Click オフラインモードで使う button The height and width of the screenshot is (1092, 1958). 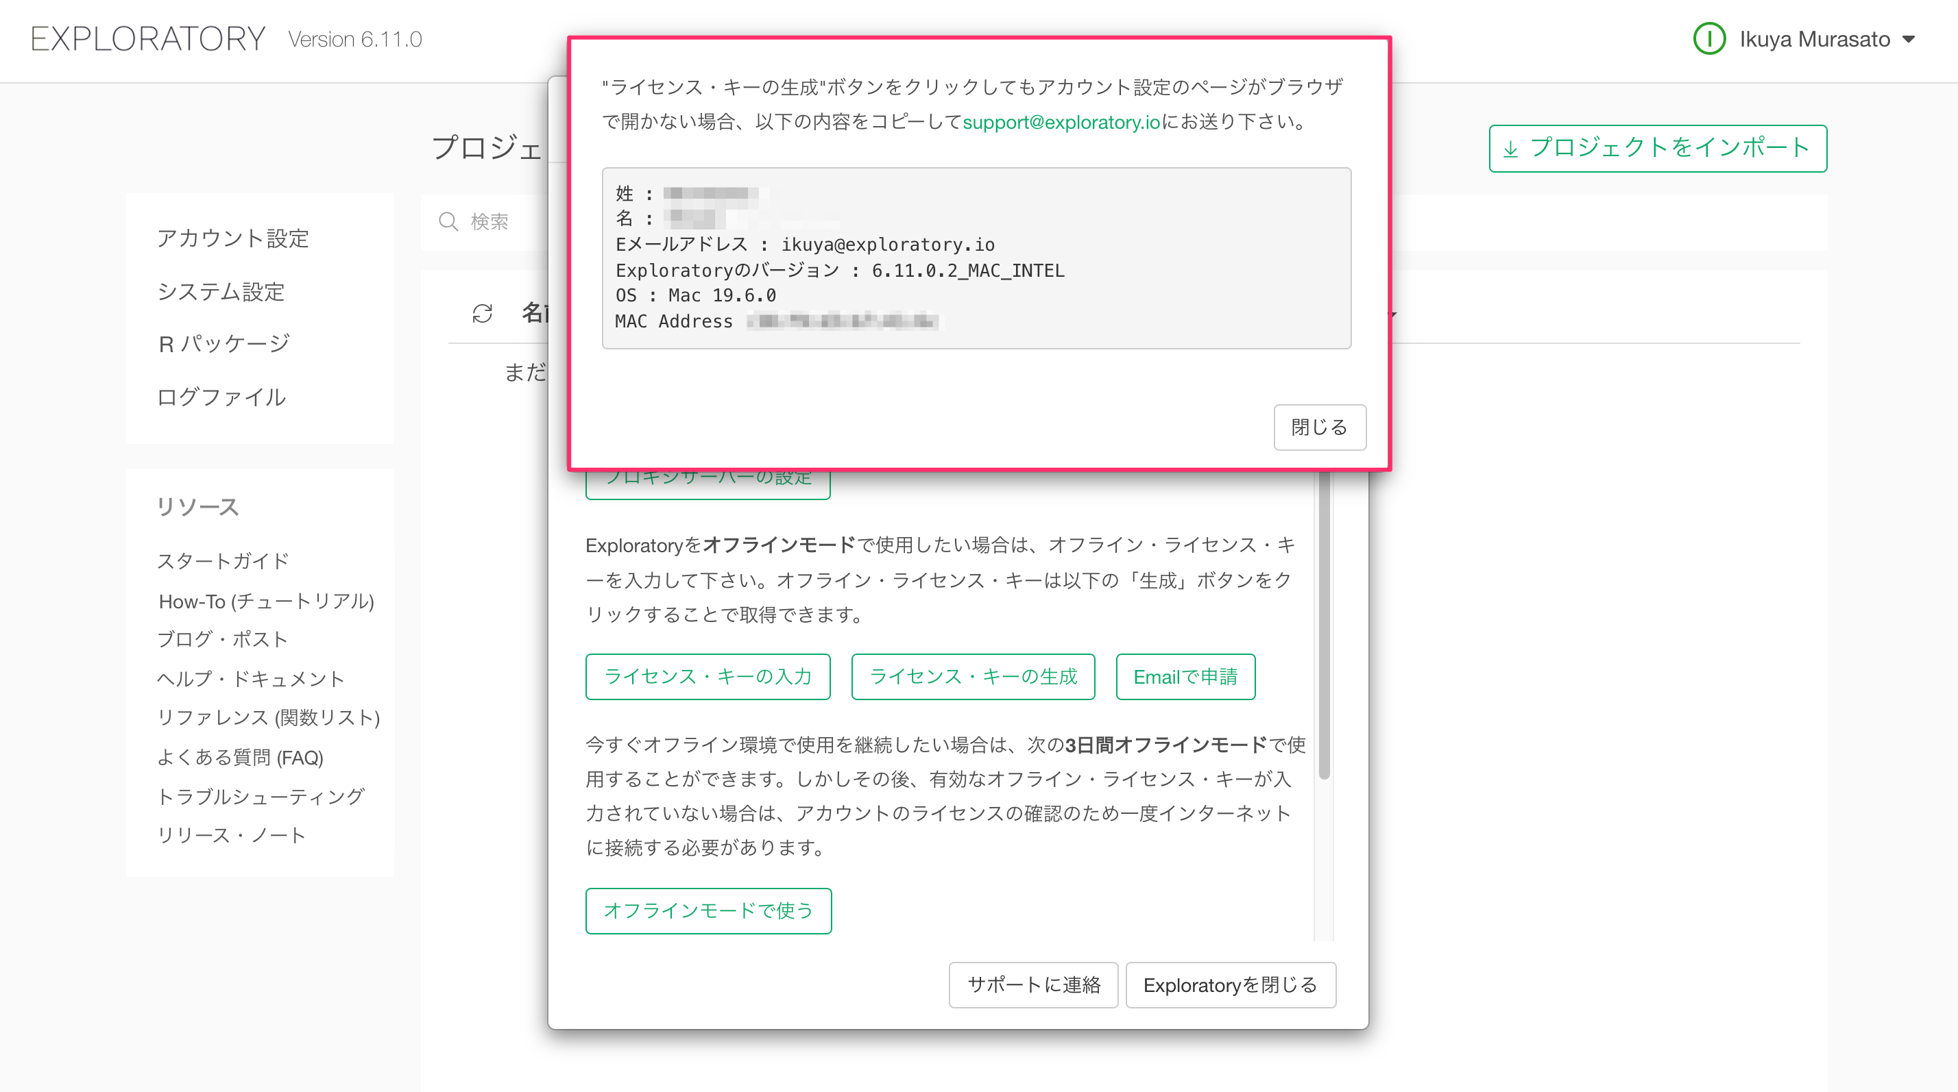click(x=708, y=910)
